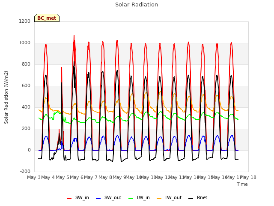Click the May 6 x-axis tick label
Viewport: 274px width, 206px height.
77,177
